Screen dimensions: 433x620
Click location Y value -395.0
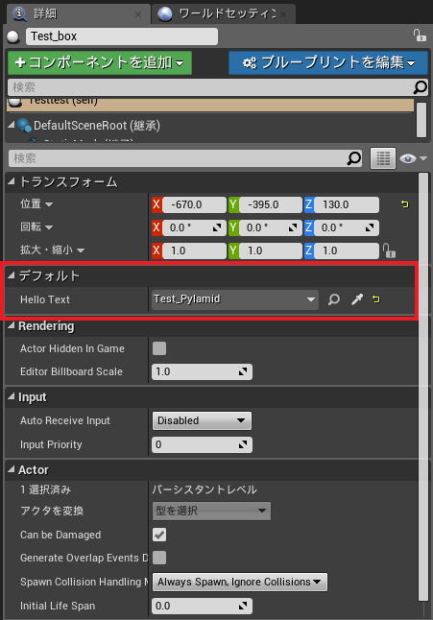point(271,204)
